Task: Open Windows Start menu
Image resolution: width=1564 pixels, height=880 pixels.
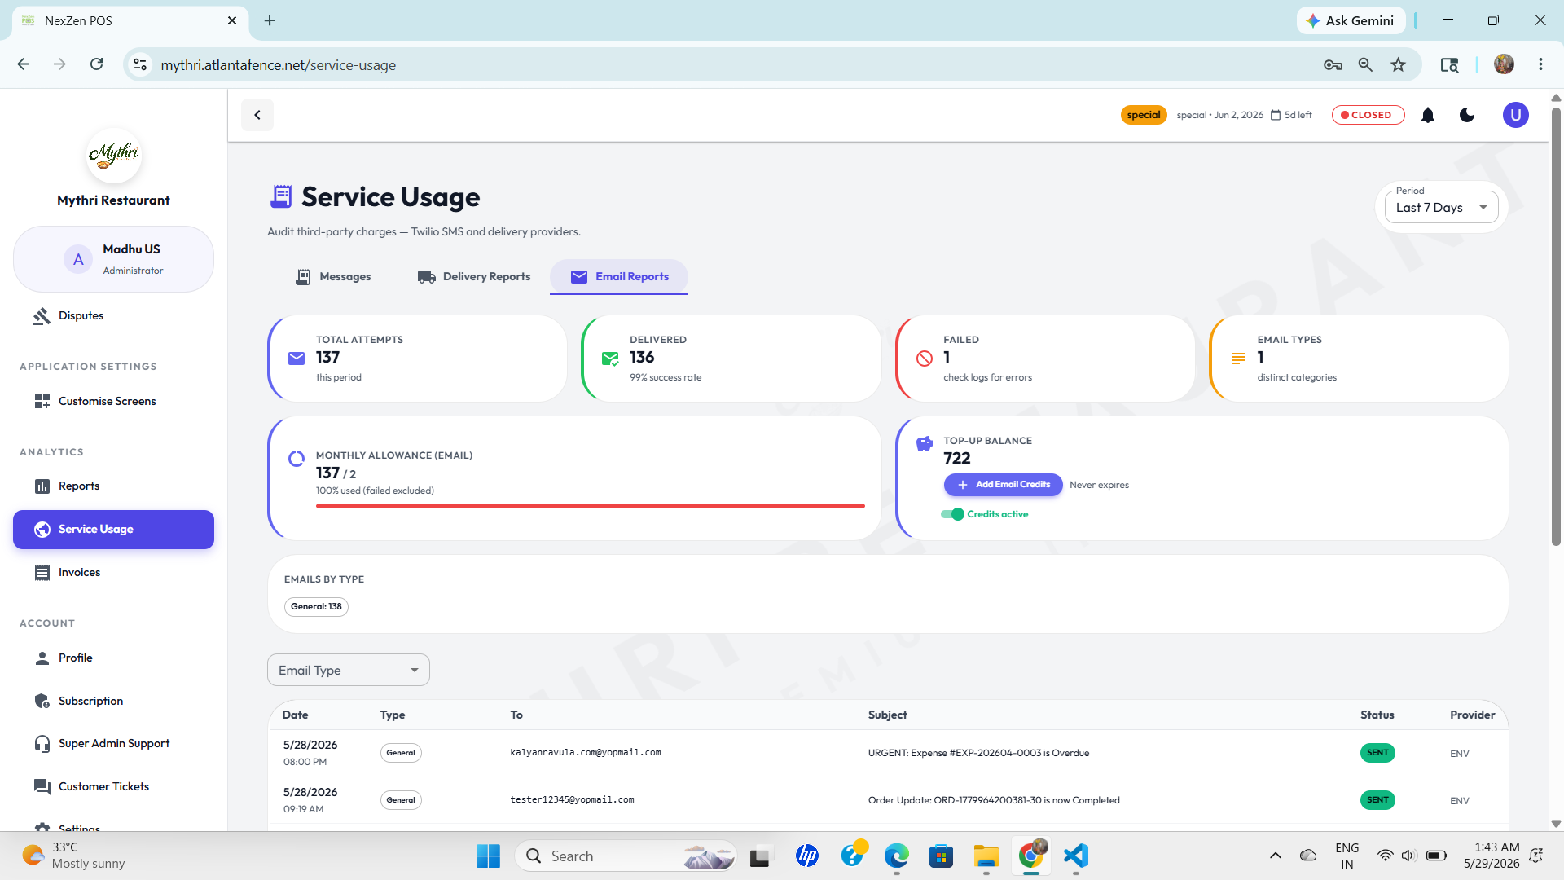Action: coord(488,856)
